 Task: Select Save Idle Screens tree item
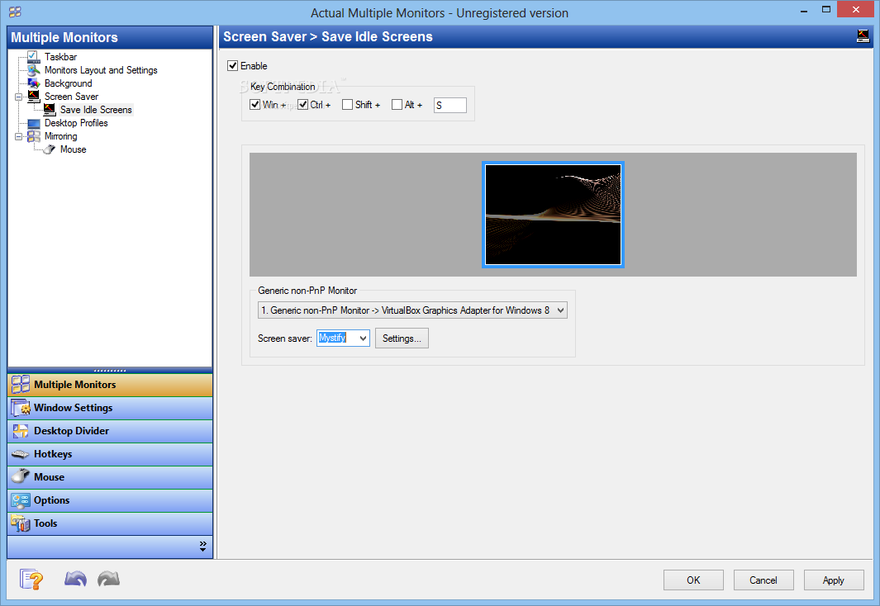click(96, 109)
